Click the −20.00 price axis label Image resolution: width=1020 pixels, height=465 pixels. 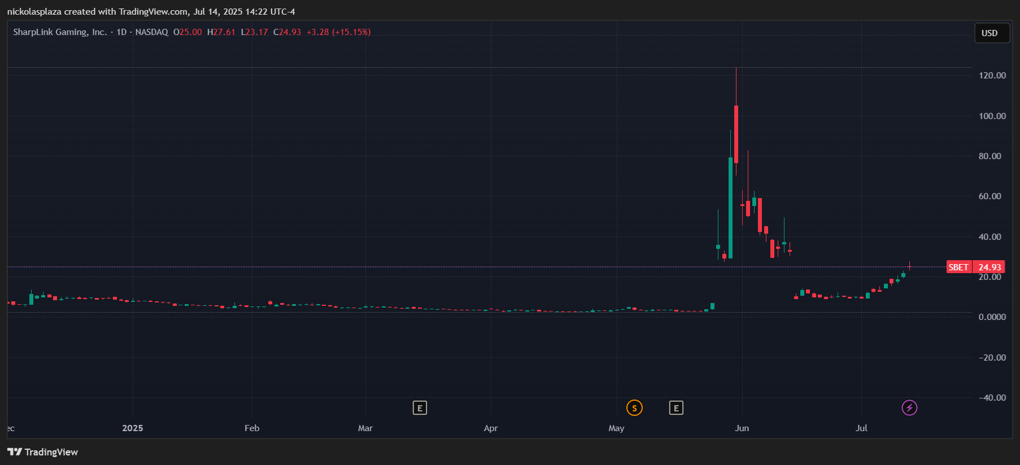[x=992, y=358]
